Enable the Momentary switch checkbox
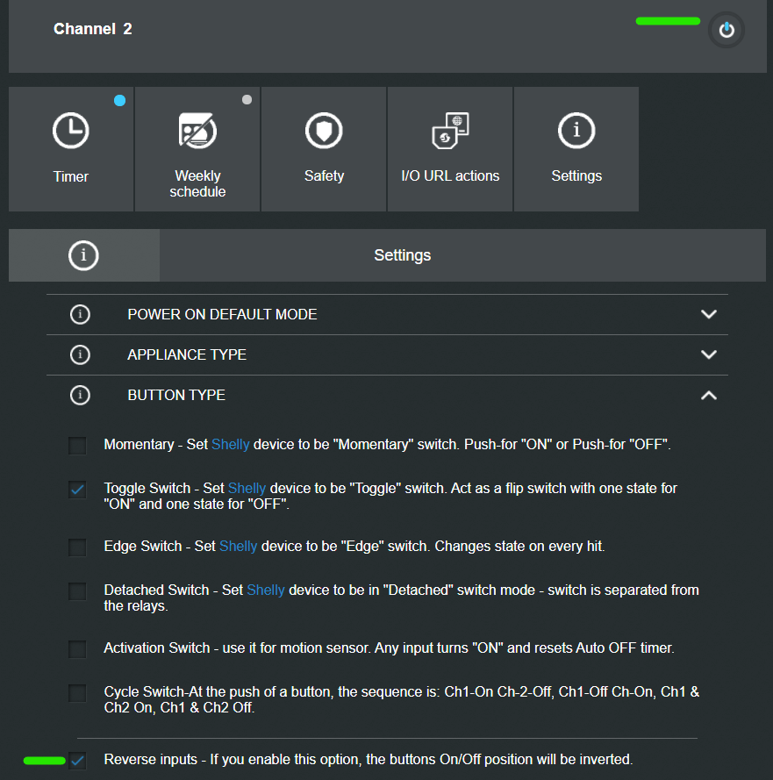The height and width of the screenshot is (780, 773). coord(78,446)
